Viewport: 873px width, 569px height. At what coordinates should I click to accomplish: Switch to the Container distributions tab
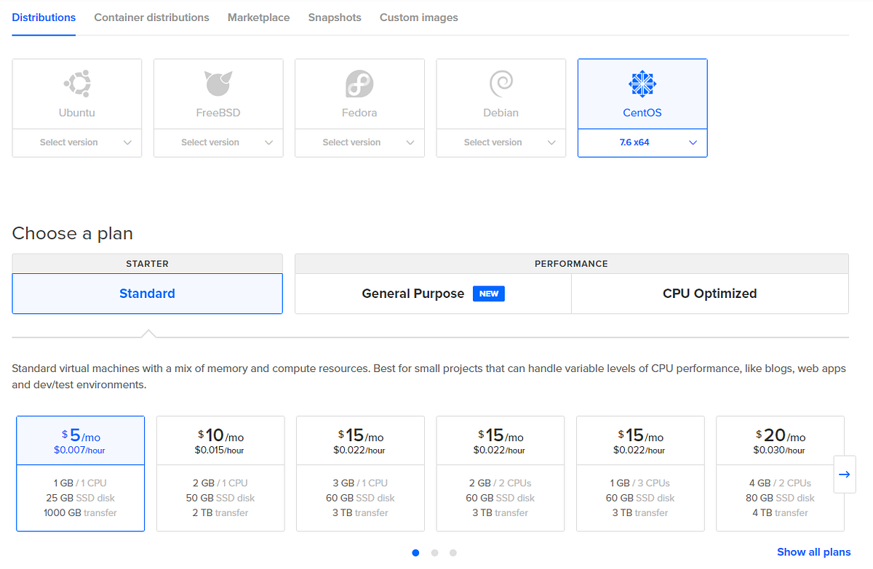pyautogui.click(x=151, y=17)
